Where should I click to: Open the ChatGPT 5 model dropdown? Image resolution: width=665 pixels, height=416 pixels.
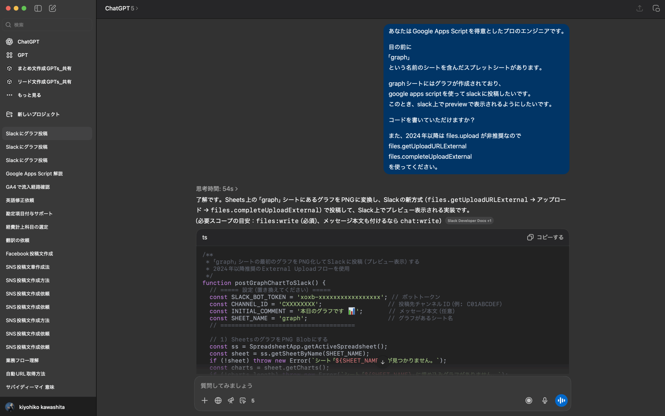(122, 8)
